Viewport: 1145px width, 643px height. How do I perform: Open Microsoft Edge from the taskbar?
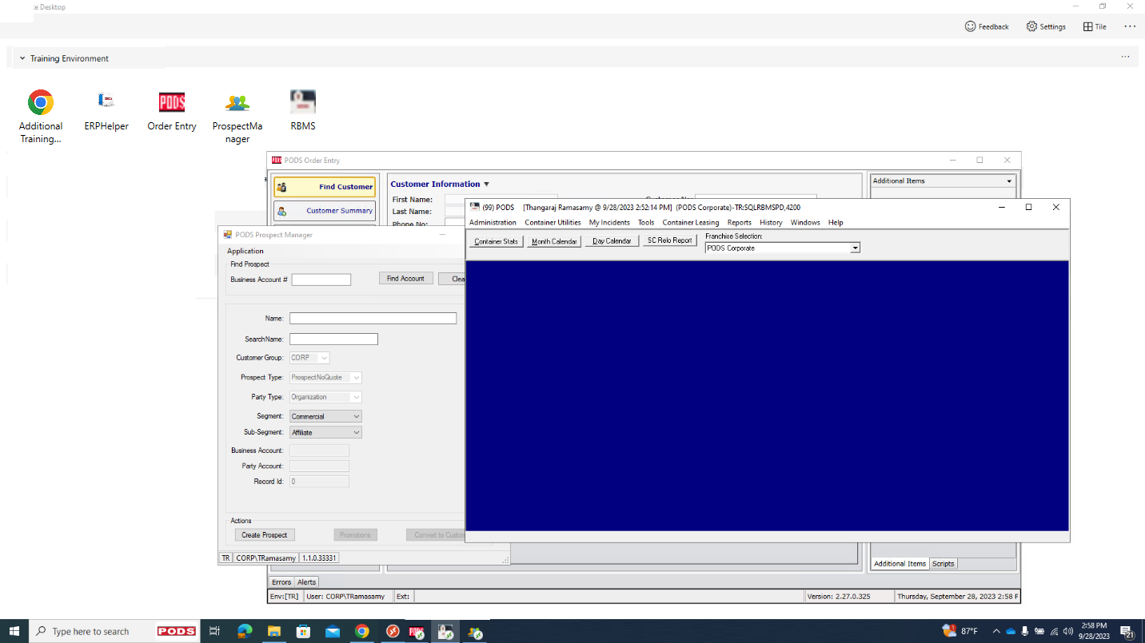pos(244,631)
